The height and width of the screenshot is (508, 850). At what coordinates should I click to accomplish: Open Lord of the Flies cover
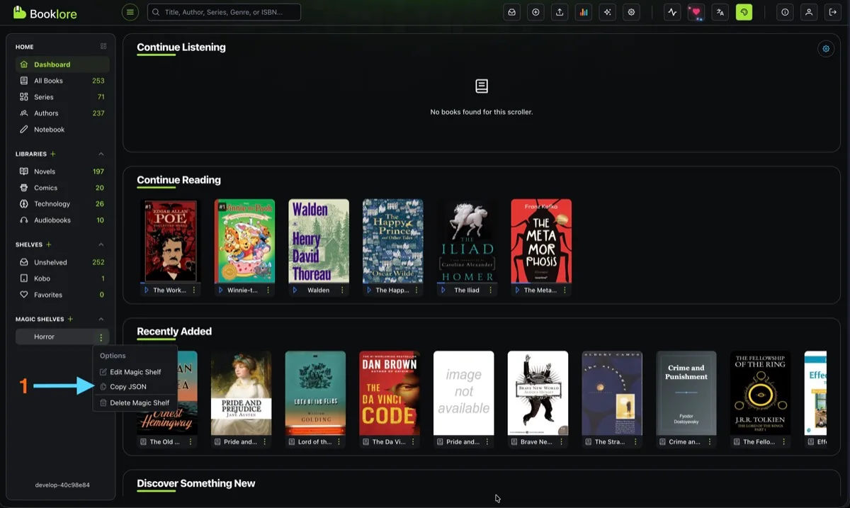[x=315, y=393]
